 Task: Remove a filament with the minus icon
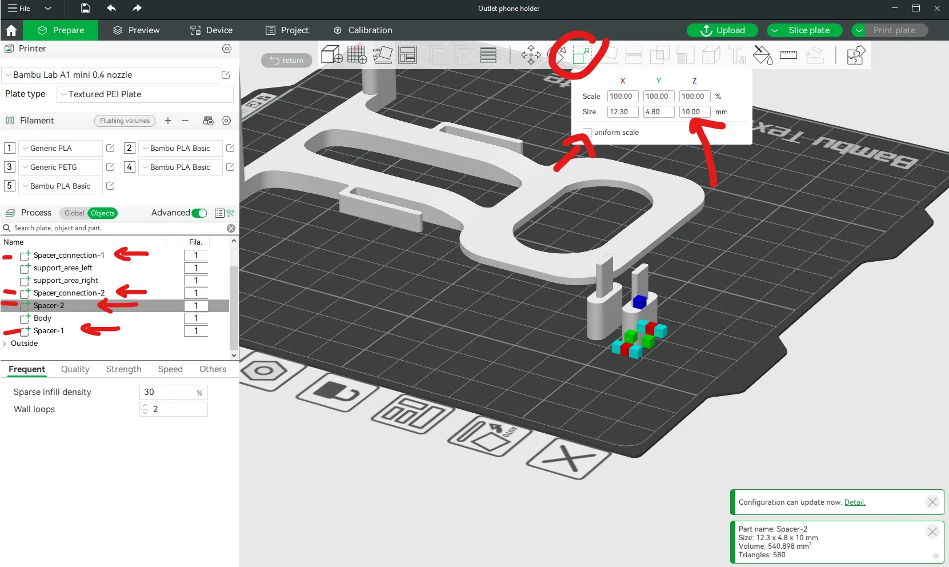click(x=185, y=121)
